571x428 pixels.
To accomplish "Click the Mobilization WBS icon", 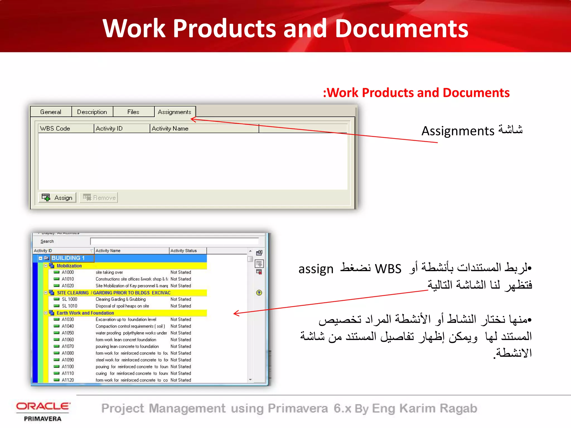I will [x=52, y=266].
